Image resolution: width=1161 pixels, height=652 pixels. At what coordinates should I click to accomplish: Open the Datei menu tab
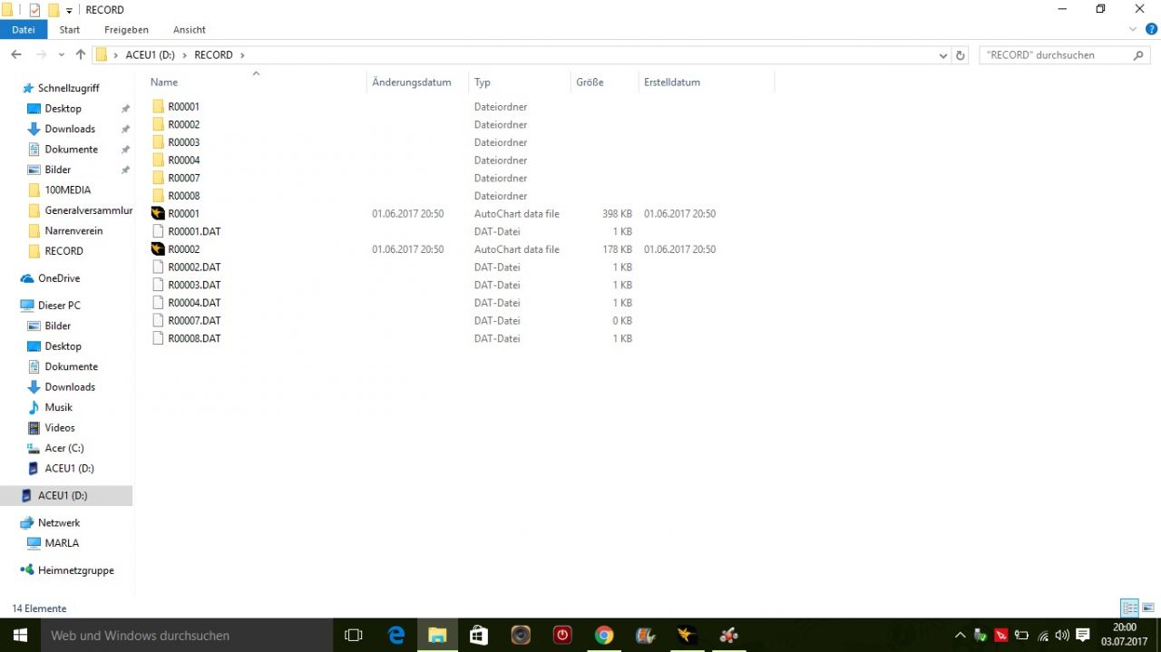(24, 30)
